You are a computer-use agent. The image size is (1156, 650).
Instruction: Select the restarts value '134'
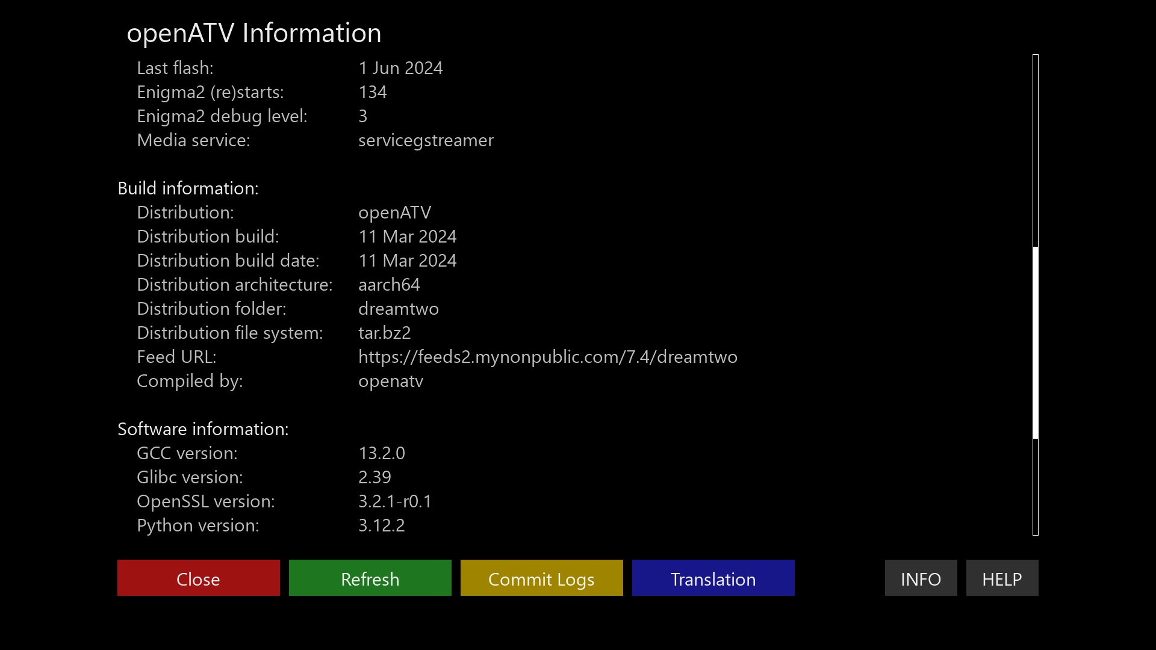coord(373,92)
